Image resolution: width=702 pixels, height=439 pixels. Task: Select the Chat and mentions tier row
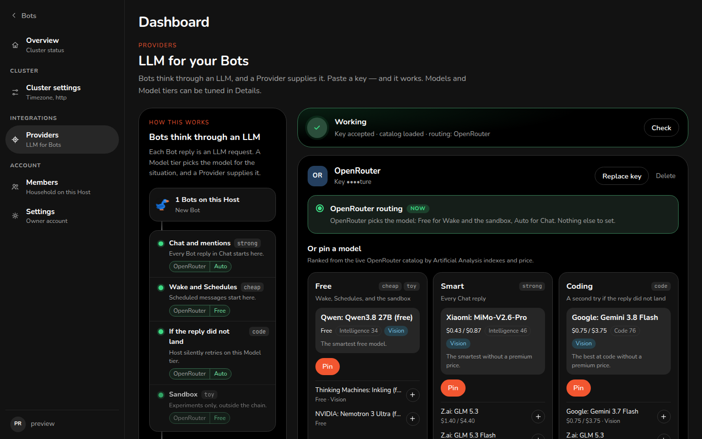click(213, 254)
